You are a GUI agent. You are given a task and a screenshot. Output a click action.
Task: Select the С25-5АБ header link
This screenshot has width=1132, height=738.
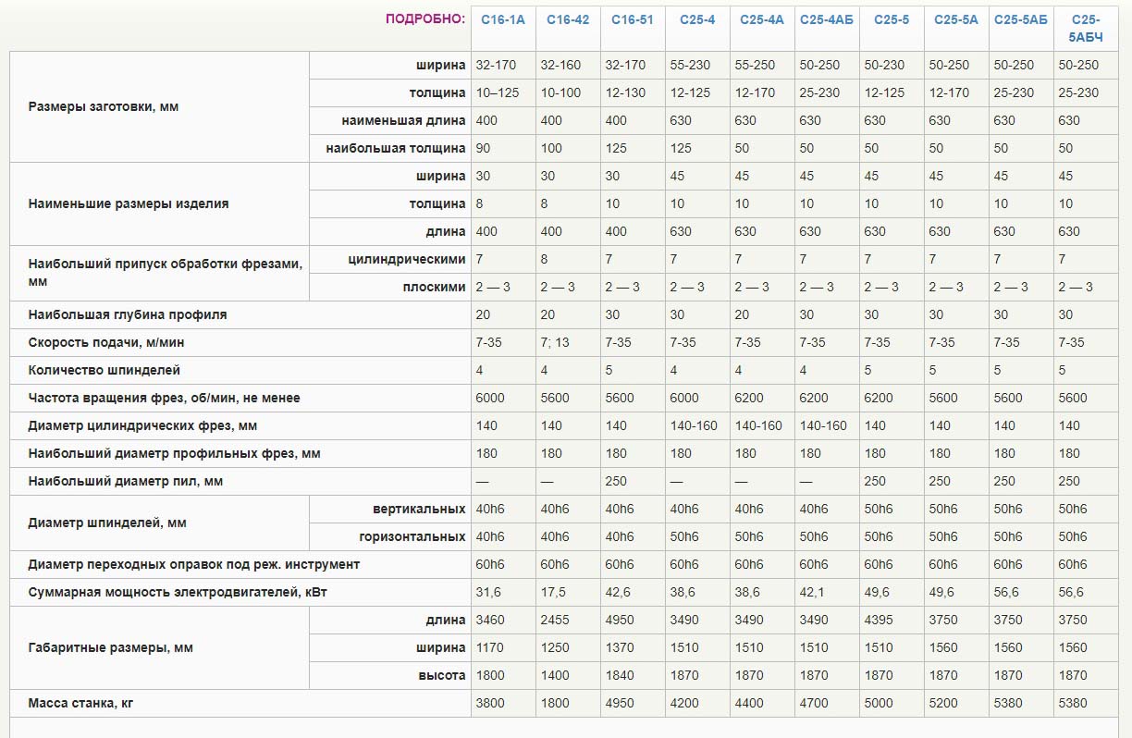pos(1021,19)
